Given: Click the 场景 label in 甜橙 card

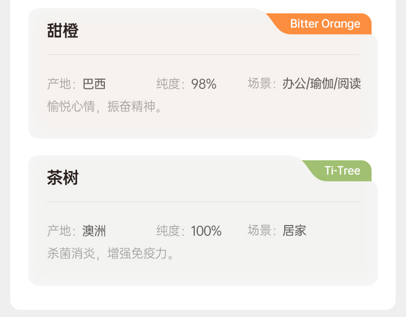Looking at the screenshot, I should tap(261, 84).
